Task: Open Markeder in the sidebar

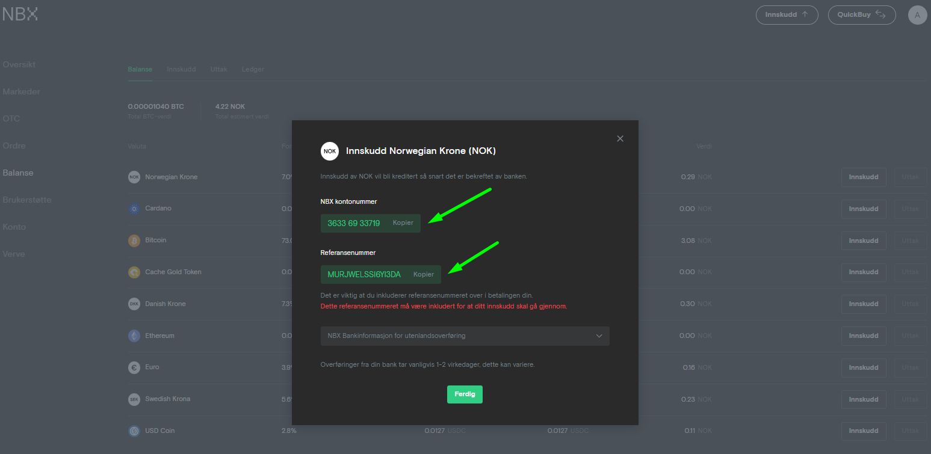Action: (22, 91)
